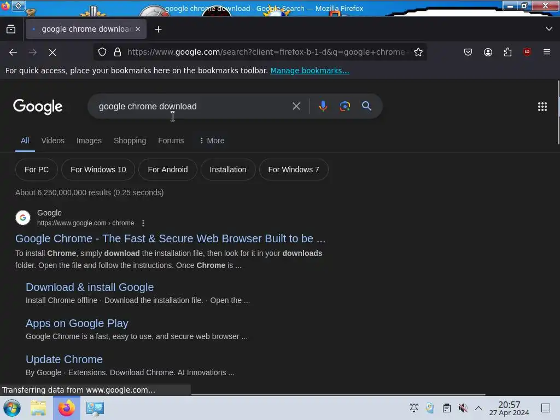This screenshot has width=560, height=420.
Task: Open system settings taskbar icon
Action: (95, 408)
